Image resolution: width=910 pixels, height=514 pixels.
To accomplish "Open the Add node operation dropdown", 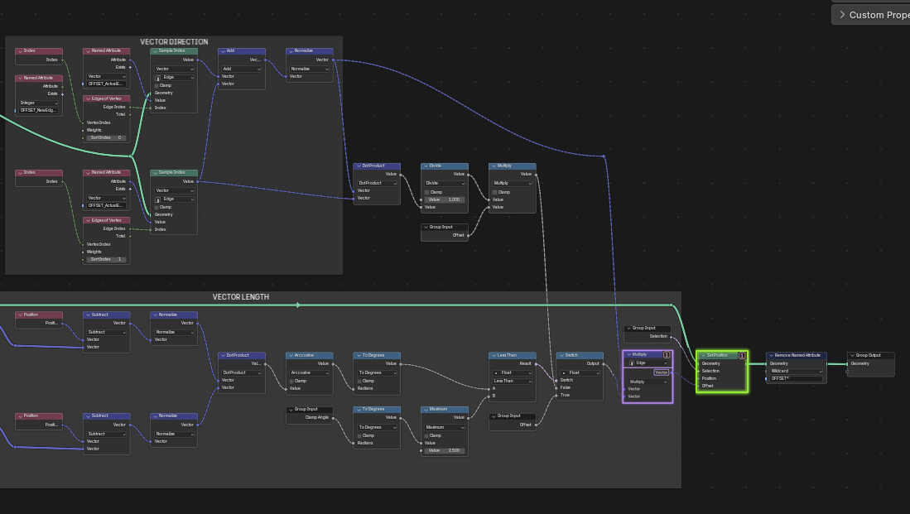I will pos(242,69).
